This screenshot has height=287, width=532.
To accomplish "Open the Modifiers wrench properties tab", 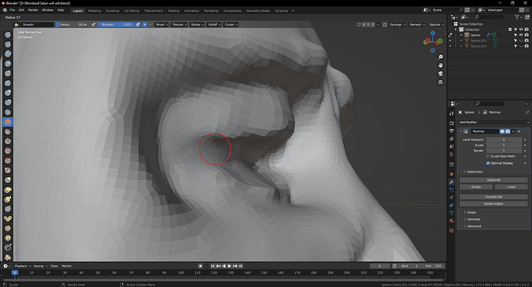I will coord(452,182).
